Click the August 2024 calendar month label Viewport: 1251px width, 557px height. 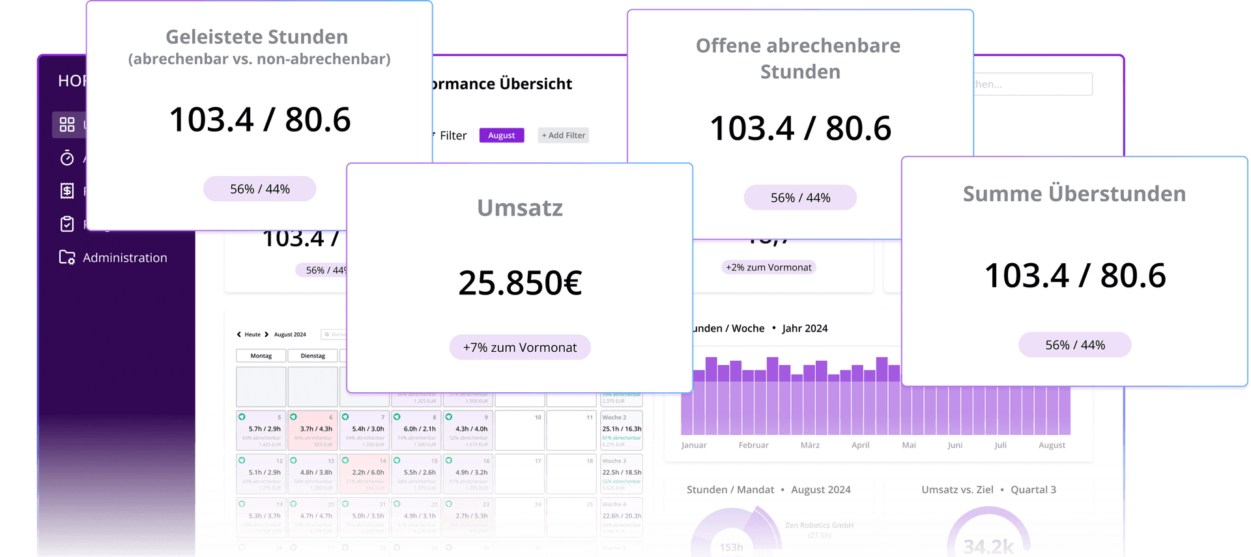[x=290, y=334]
